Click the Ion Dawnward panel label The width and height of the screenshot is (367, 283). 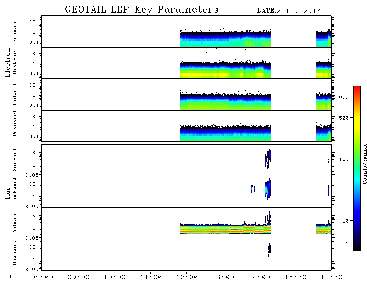click(x=15, y=252)
